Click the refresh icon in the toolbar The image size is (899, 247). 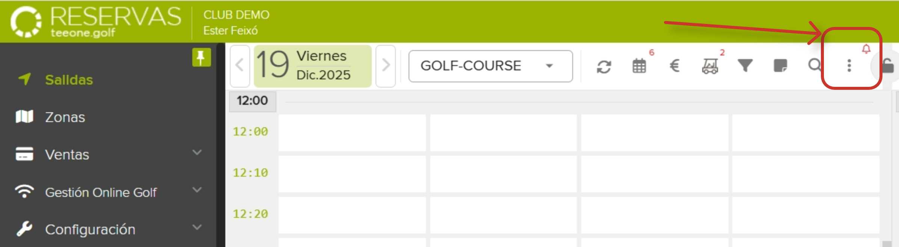[604, 67]
